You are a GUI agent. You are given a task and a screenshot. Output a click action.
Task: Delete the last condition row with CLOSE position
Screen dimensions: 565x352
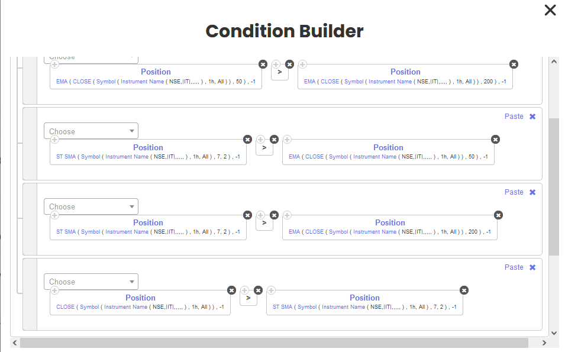tap(532, 267)
